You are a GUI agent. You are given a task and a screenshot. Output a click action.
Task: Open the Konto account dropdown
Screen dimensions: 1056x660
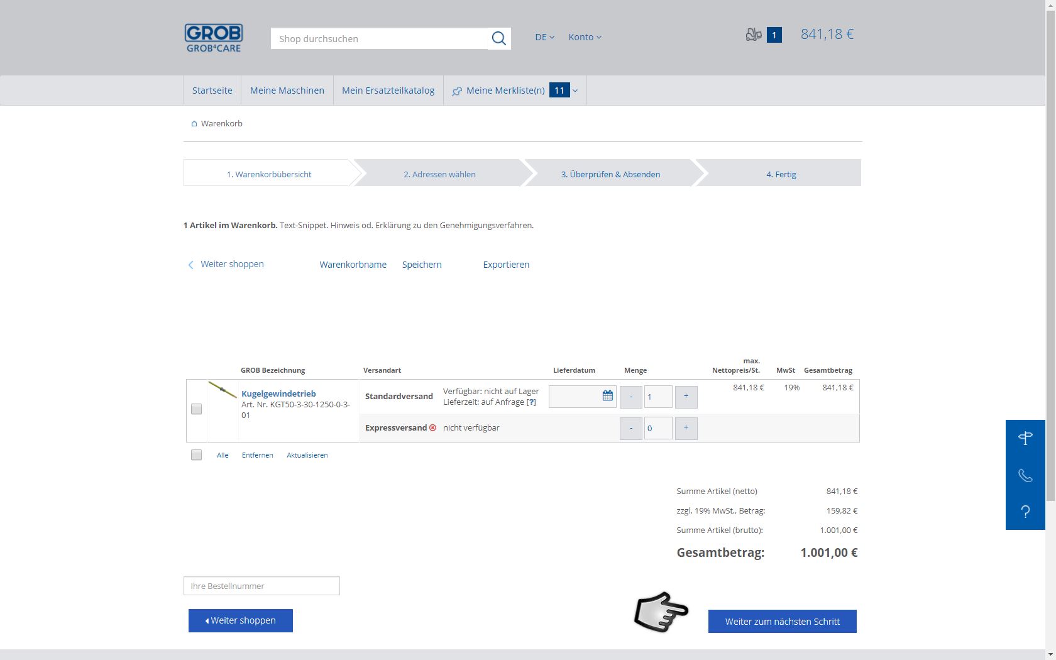[585, 37]
